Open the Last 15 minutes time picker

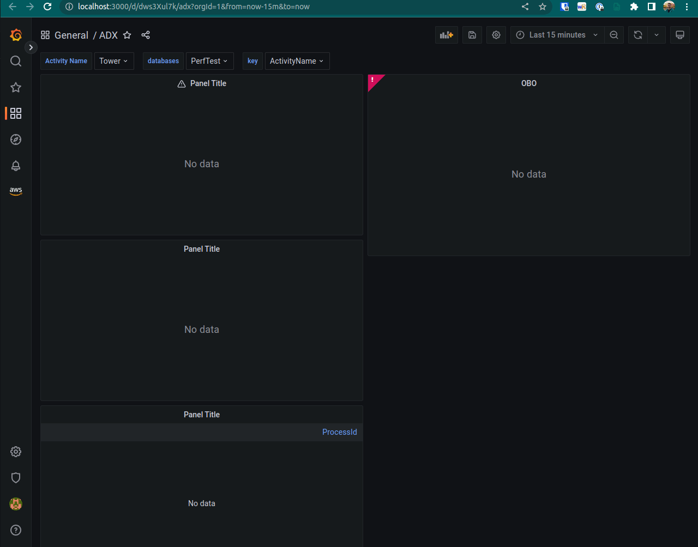coord(557,35)
